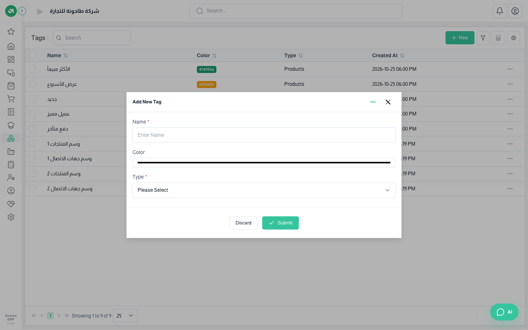Open the shopping bag icon in sidebar
This screenshot has height=330, width=528.
pos(11,86)
